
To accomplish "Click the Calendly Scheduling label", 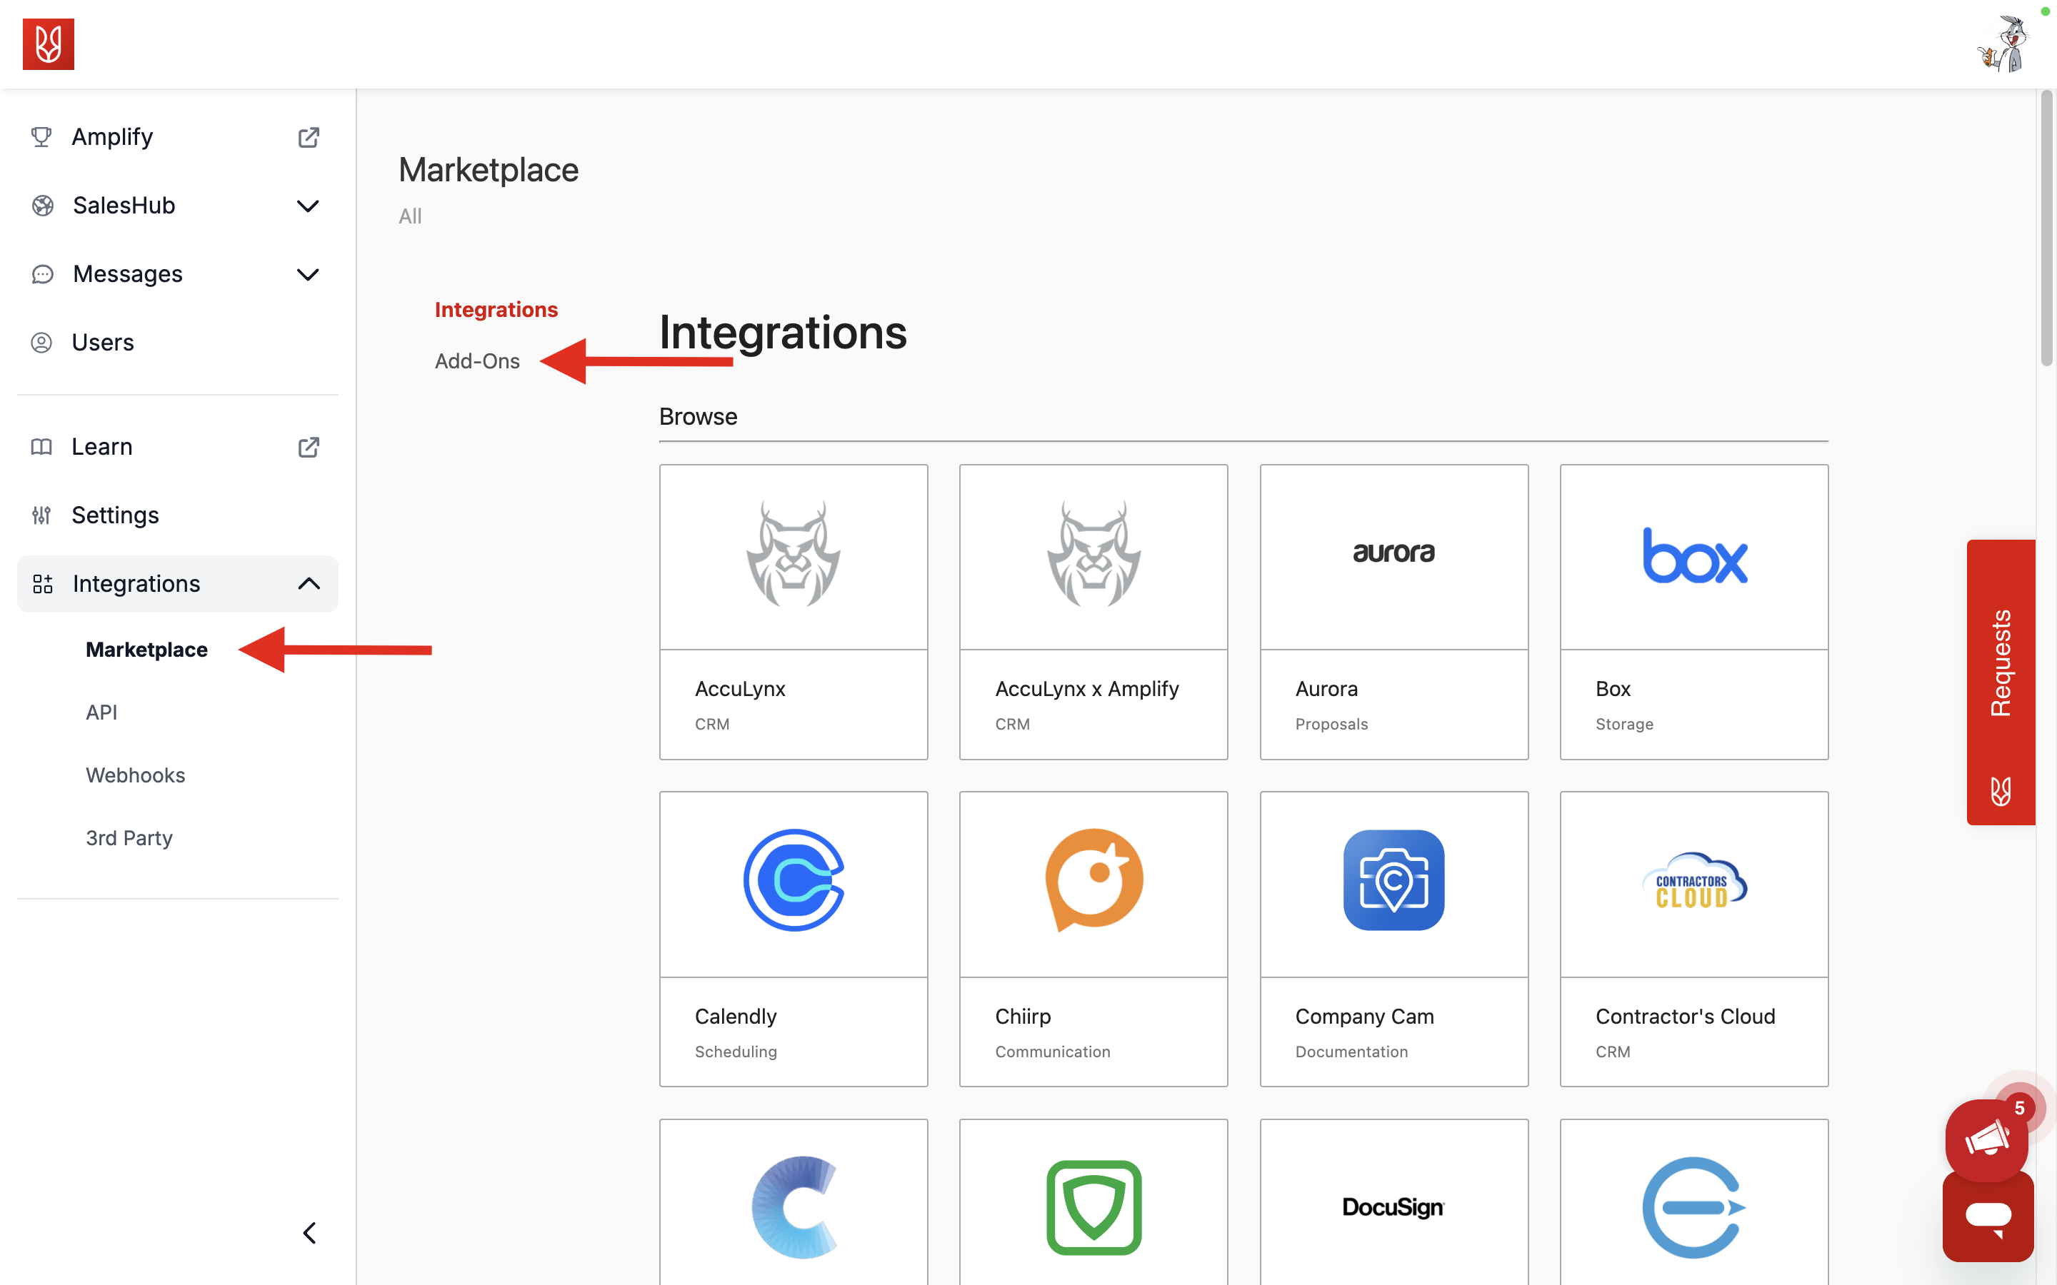I will click(735, 1052).
